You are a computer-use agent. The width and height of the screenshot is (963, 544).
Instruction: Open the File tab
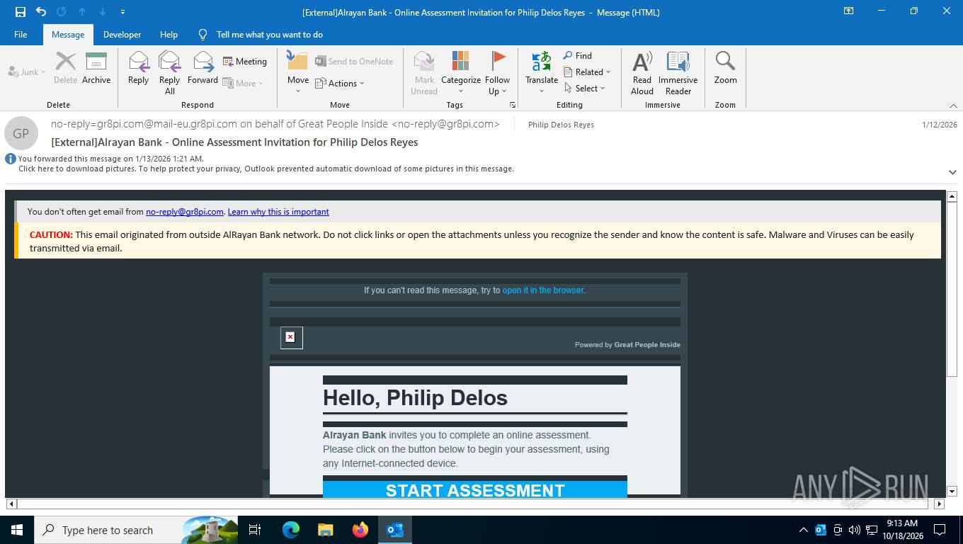(x=21, y=34)
